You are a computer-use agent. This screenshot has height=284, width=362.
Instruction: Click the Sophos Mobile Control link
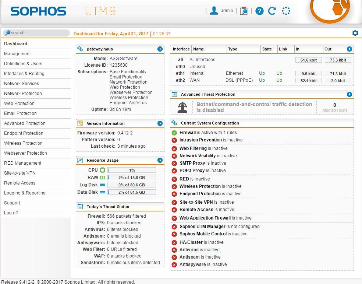coord(203,234)
